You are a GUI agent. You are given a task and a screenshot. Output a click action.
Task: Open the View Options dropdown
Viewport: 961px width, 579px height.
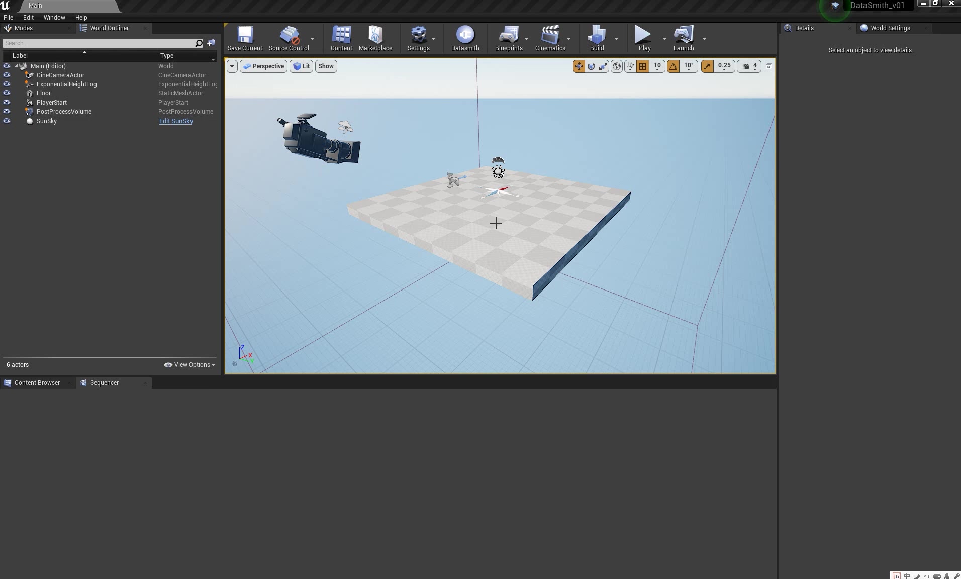coord(189,364)
